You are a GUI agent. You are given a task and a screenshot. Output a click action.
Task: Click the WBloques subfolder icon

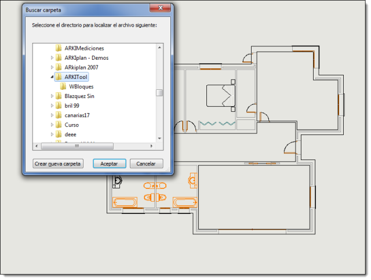pos(63,86)
